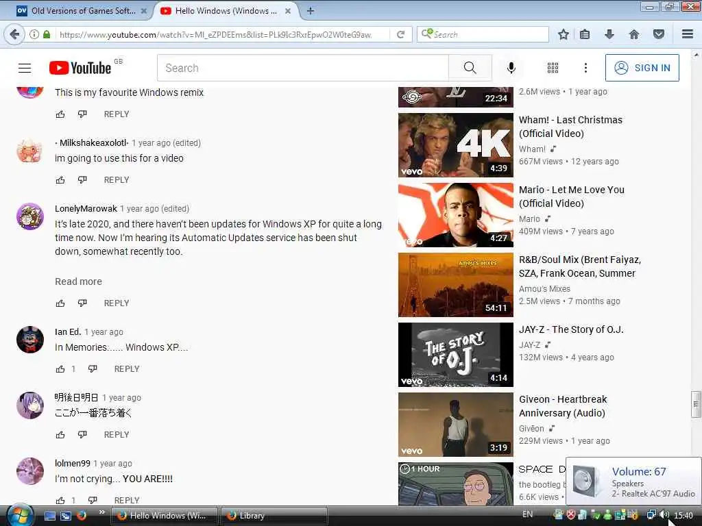This screenshot has width=702, height=526.
Task: Open the Wham! Last Christmas thumbnail
Action: pos(456,145)
